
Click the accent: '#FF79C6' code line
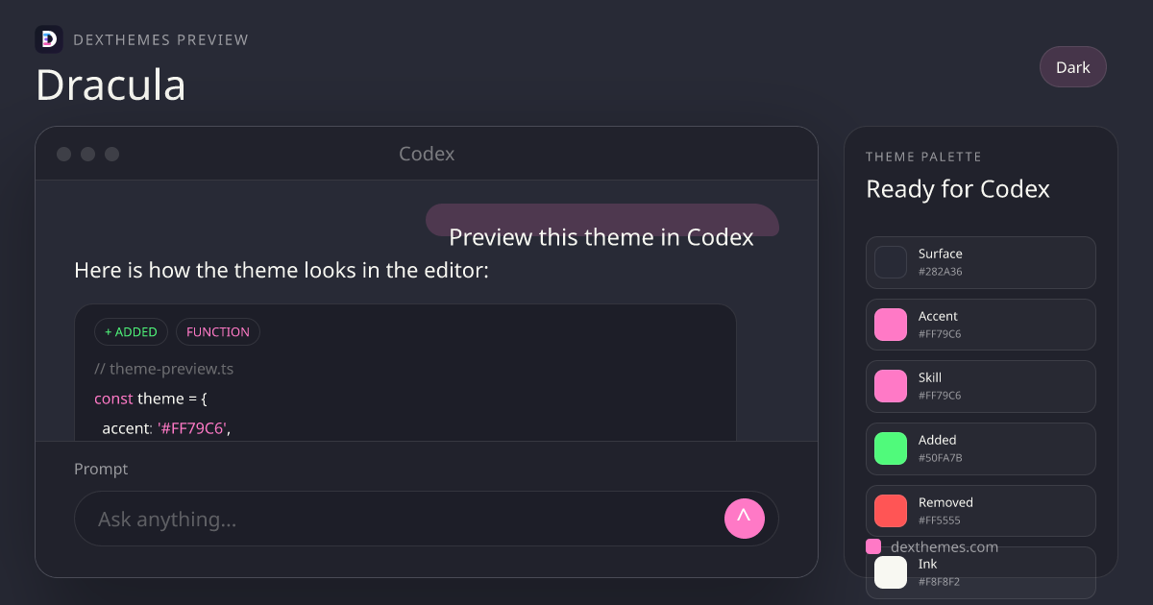(167, 428)
